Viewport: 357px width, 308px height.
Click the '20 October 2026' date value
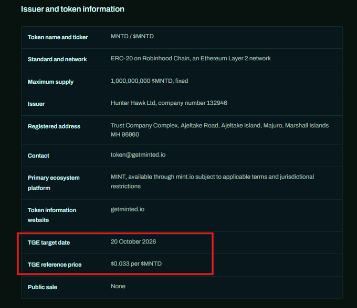coord(133,241)
